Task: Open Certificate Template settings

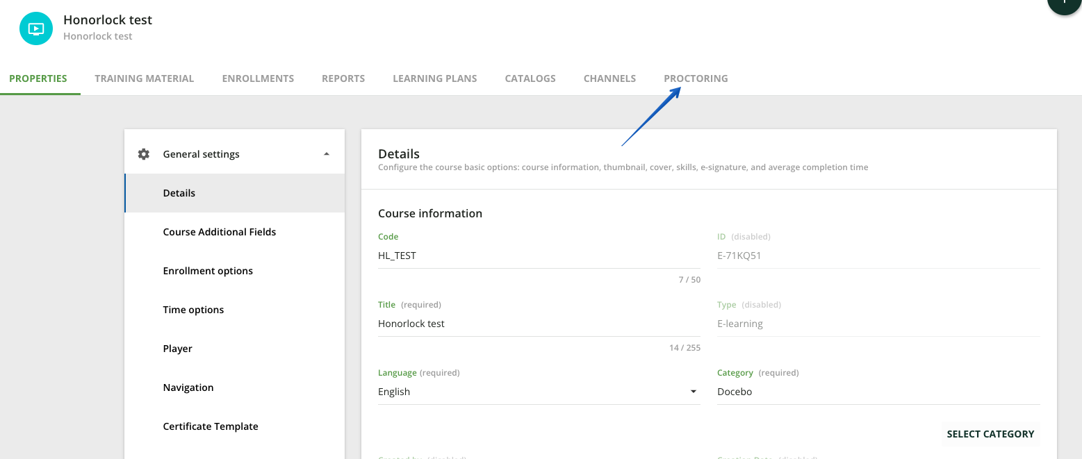Action: pos(235,426)
